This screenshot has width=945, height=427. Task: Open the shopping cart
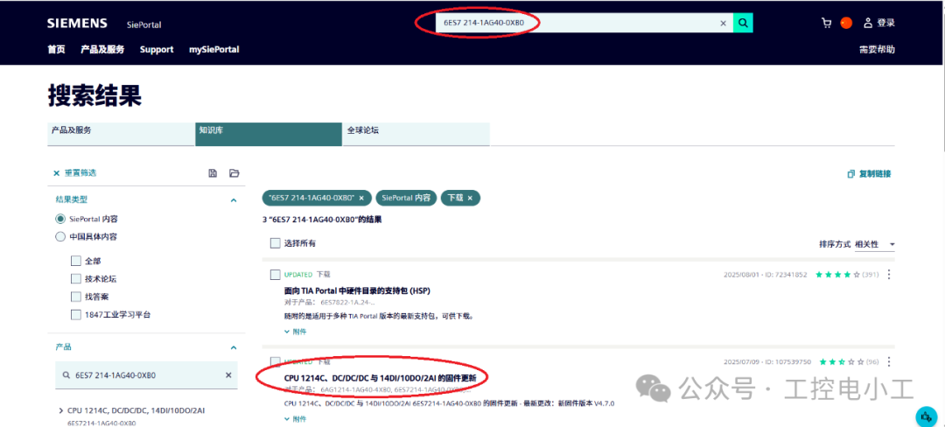tap(826, 23)
